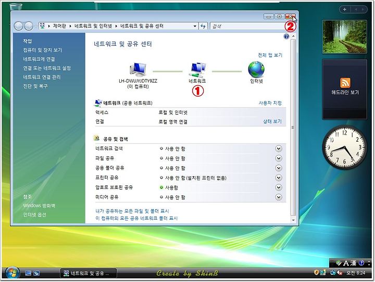Click the analog clock gadget
The width and height of the screenshot is (375, 282).
pyautogui.click(x=344, y=147)
